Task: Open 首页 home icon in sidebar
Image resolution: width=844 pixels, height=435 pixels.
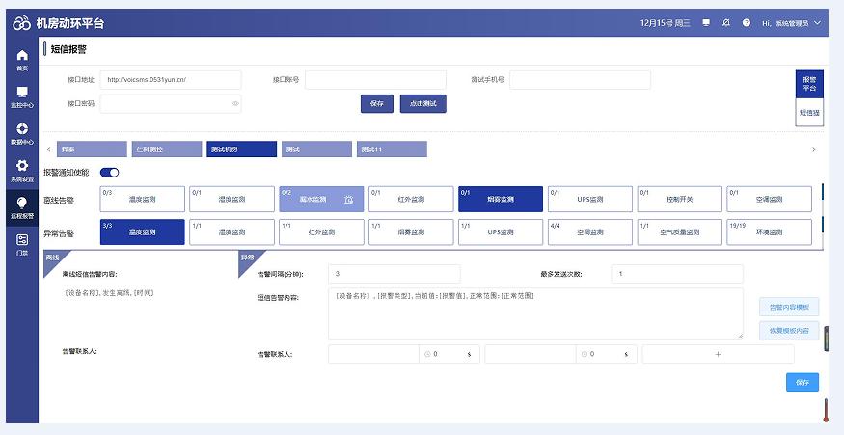Action: pos(22,60)
